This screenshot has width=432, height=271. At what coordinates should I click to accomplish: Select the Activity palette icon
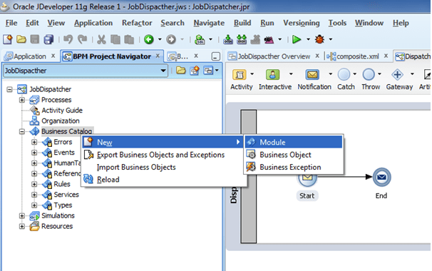pos(240,75)
